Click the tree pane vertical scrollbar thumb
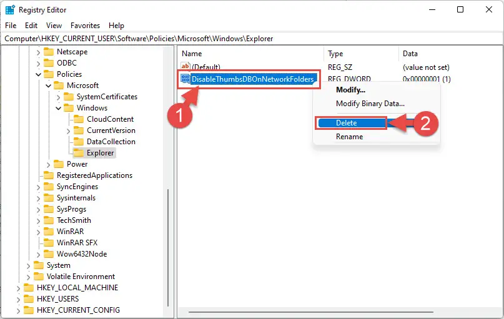Image resolution: width=504 pixels, height=319 pixels. click(x=168, y=248)
